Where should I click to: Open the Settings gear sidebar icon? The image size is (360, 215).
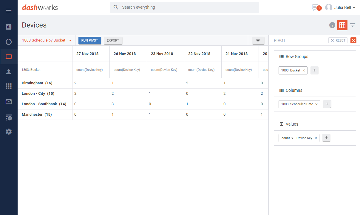tap(9, 132)
